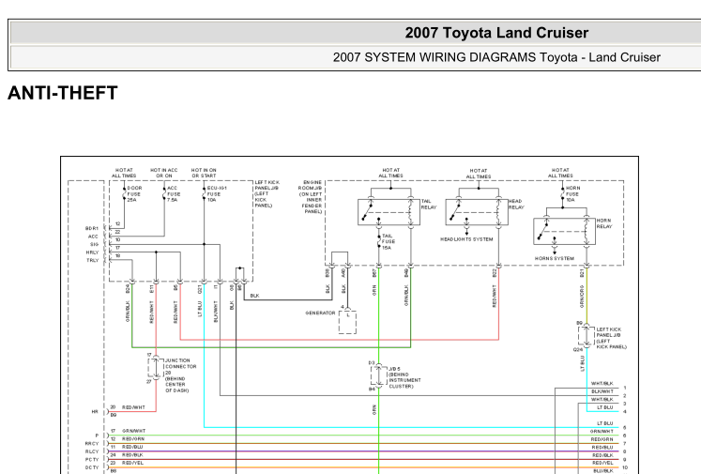Click the "2007 Toyota Land Cruiser" title
Image resolution: width=701 pixels, height=474 pixels.
click(x=496, y=33)
